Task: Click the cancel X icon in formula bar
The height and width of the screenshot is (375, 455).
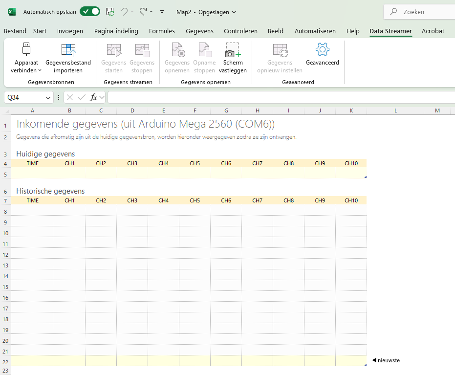Action: point(69,97)
